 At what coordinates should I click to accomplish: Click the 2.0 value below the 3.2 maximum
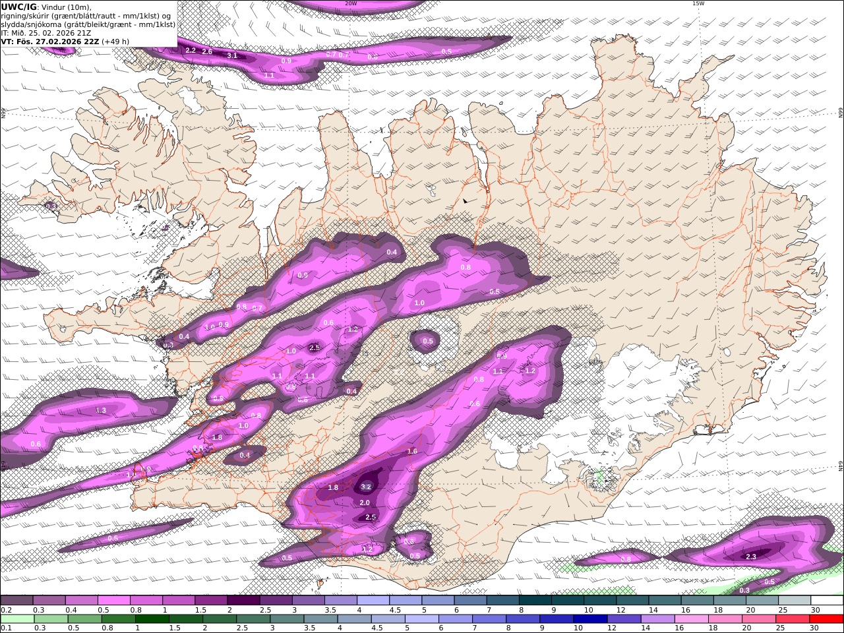pos(365,502)
